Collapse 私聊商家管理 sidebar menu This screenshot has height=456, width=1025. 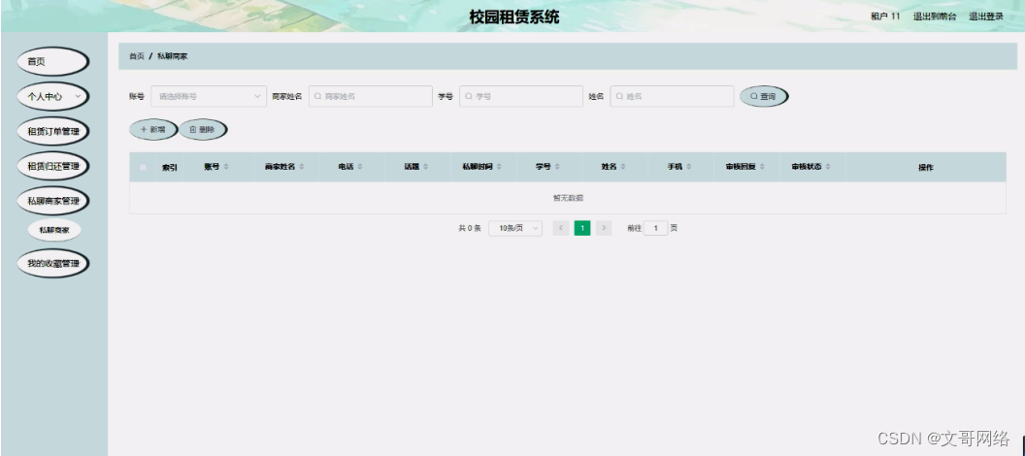click(53, 201)
